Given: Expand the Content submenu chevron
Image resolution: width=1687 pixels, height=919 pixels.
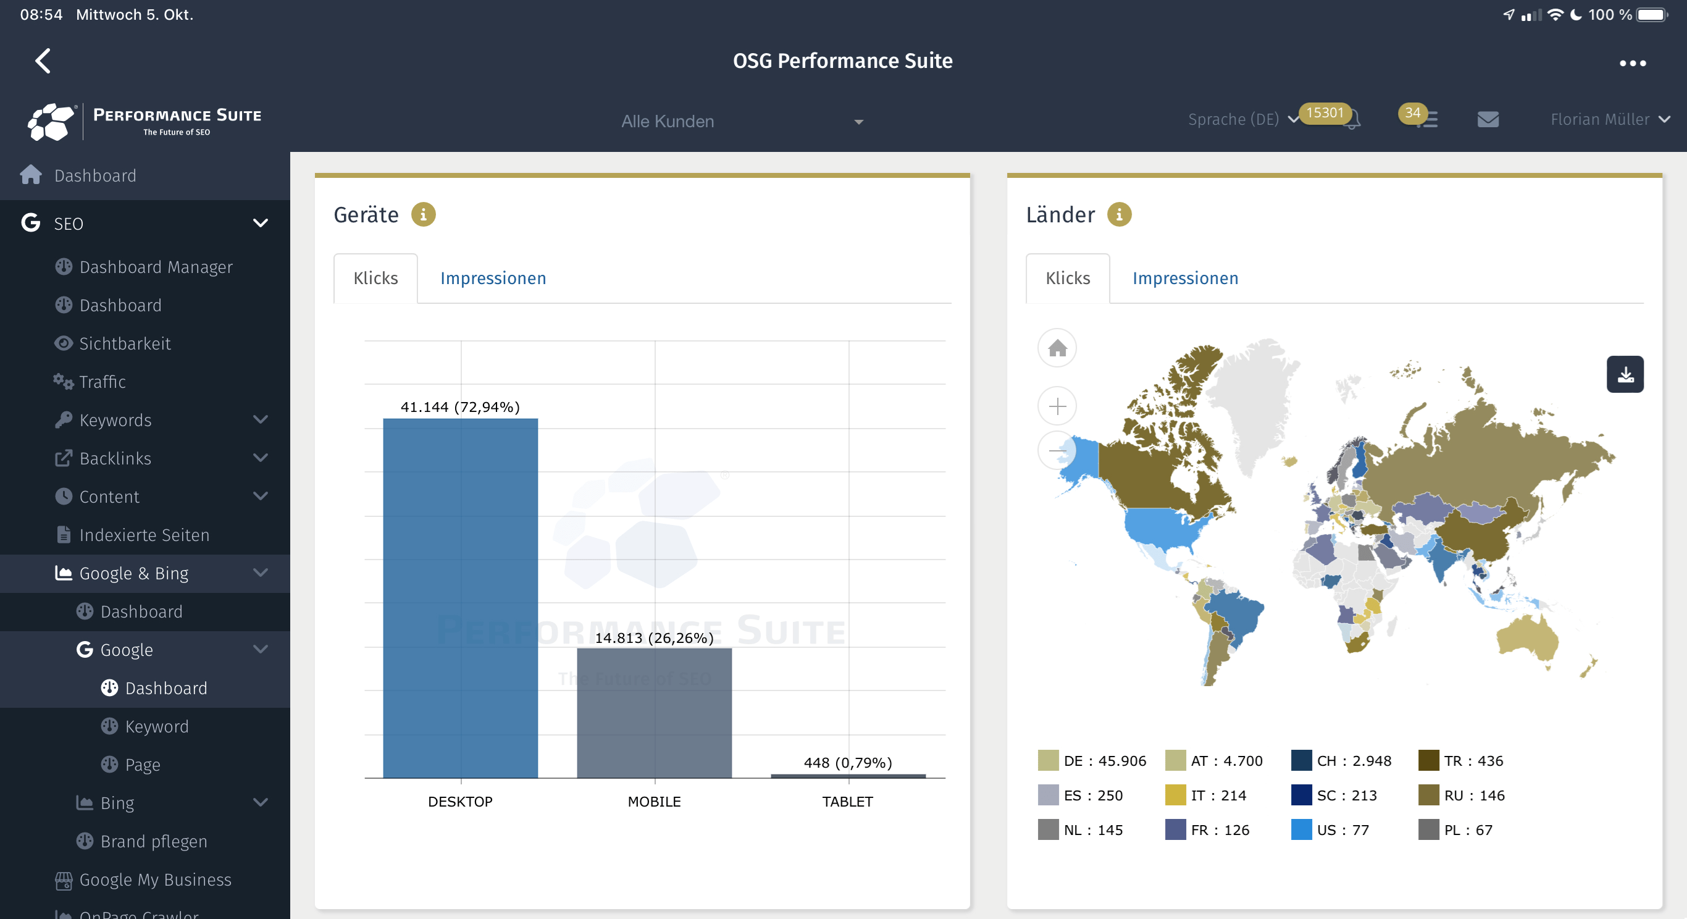Looking at the screenshot, I should (260, 496).
